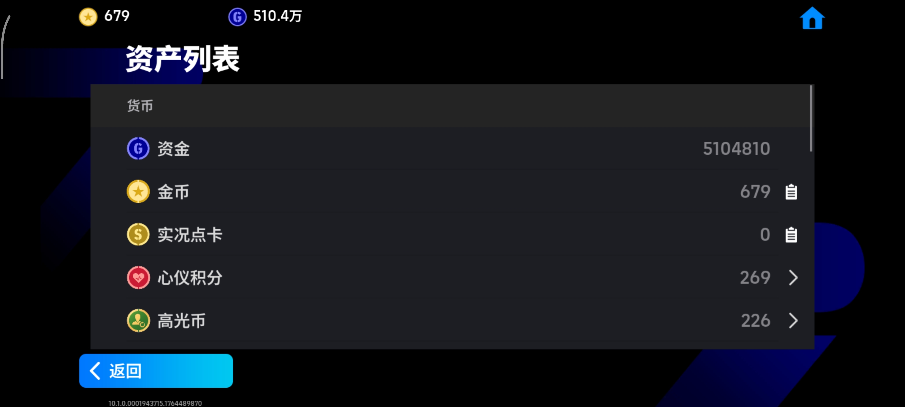Tap the 510.4万 funds balance in header
Image resolution: width=905 pixels, height=407 pixels.
(278, 16)
